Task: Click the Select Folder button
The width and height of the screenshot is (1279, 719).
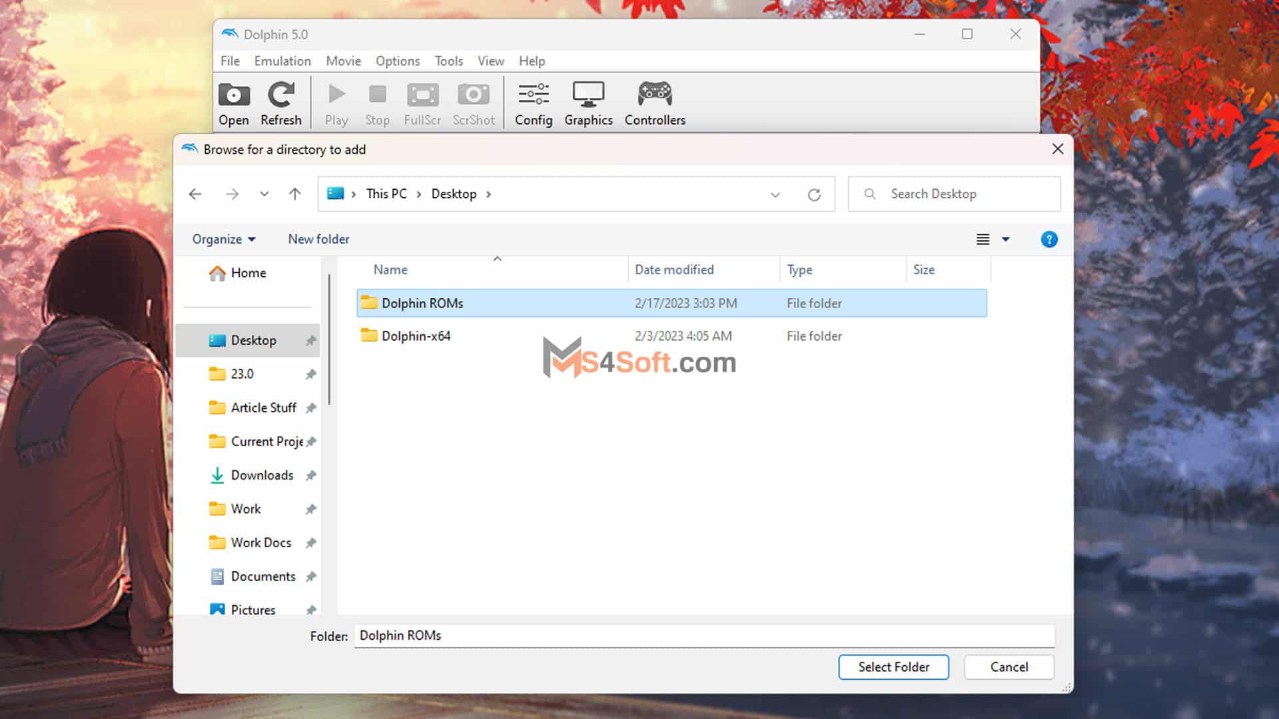Action: pos(893,667)
